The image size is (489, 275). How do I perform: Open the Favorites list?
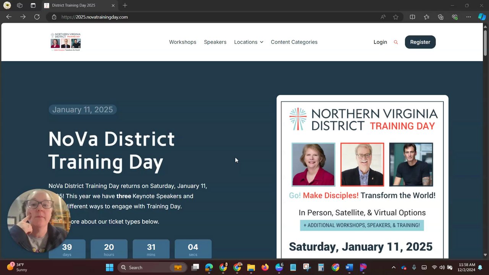(426, 17)
